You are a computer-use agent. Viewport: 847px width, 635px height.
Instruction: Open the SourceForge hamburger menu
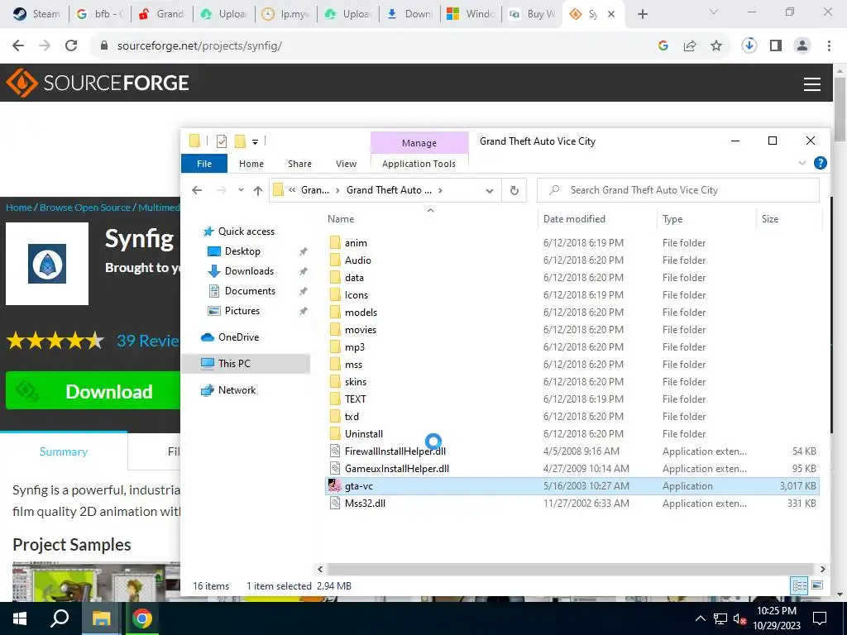(811, 84)
